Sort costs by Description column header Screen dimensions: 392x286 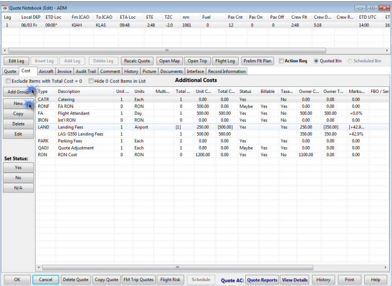(85, 92)
